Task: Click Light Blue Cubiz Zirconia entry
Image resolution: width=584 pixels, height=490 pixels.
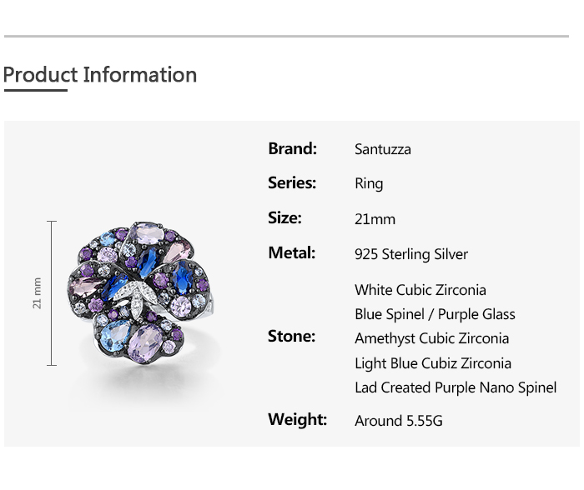Action: click(x=432, y=363)
